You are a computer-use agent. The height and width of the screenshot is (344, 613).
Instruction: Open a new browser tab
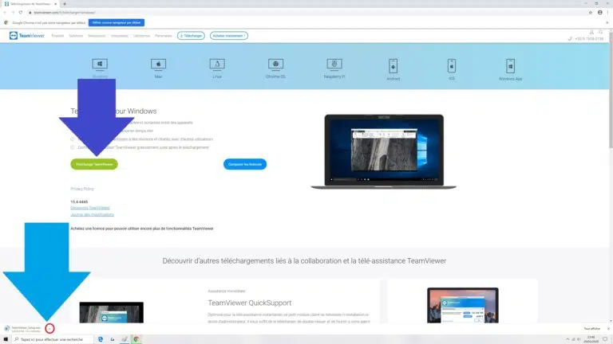tap(65, 4)
